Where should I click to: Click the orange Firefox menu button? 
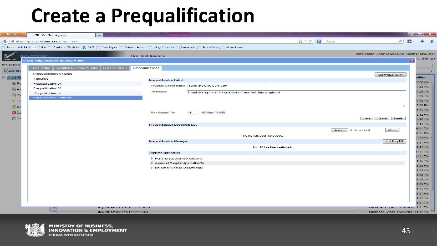click(13, 34)
